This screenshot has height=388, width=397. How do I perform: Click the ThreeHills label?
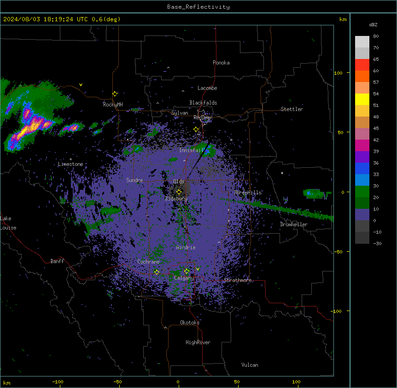[248, 193]
